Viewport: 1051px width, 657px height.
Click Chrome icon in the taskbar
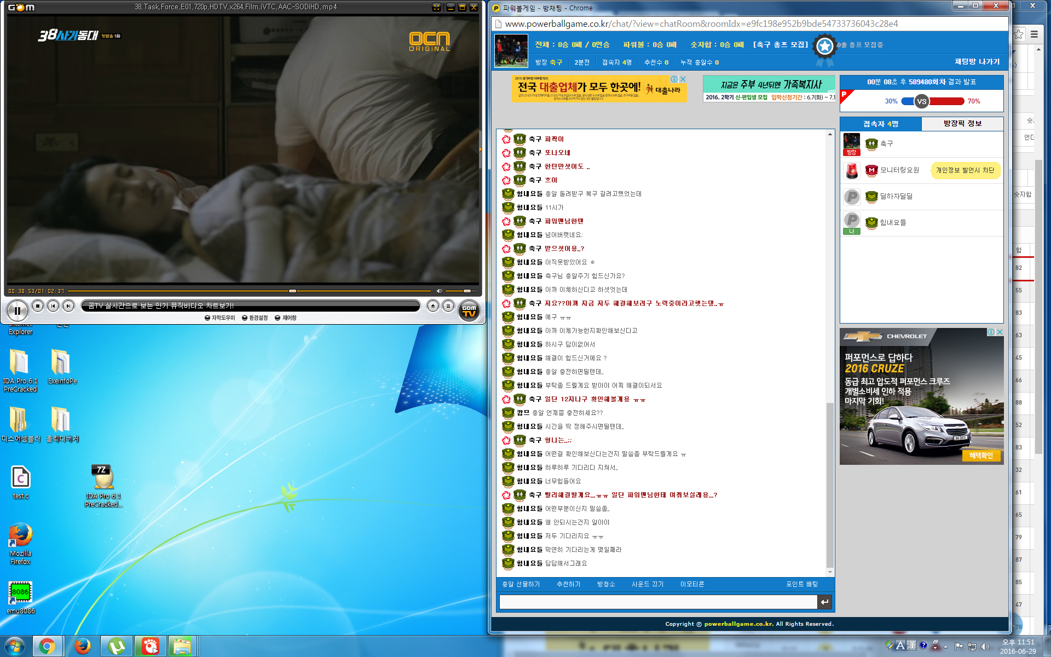[47, 647]
